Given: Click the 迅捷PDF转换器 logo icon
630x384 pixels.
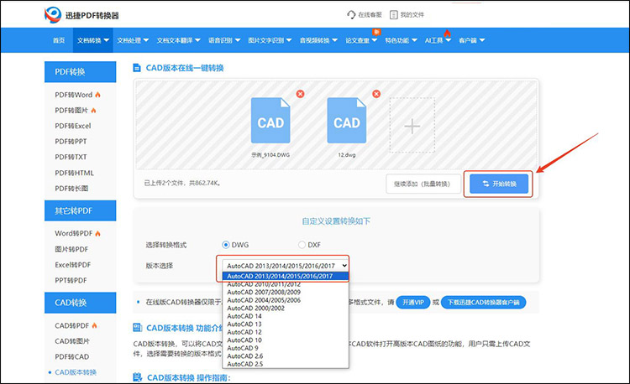Looking at the screenshot, I should (x=53, y=15).
